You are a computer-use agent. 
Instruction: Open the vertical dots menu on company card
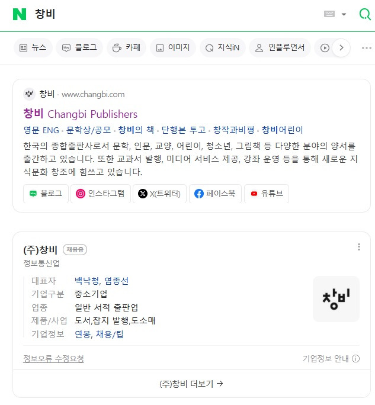pos(359,247)
